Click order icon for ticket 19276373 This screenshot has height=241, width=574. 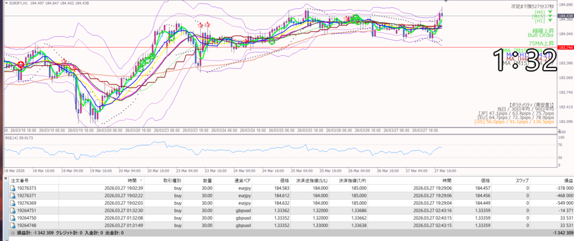[x=13, y=188]
